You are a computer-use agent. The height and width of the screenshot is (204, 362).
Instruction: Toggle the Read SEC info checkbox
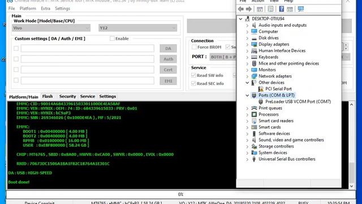tap(193, 83)
